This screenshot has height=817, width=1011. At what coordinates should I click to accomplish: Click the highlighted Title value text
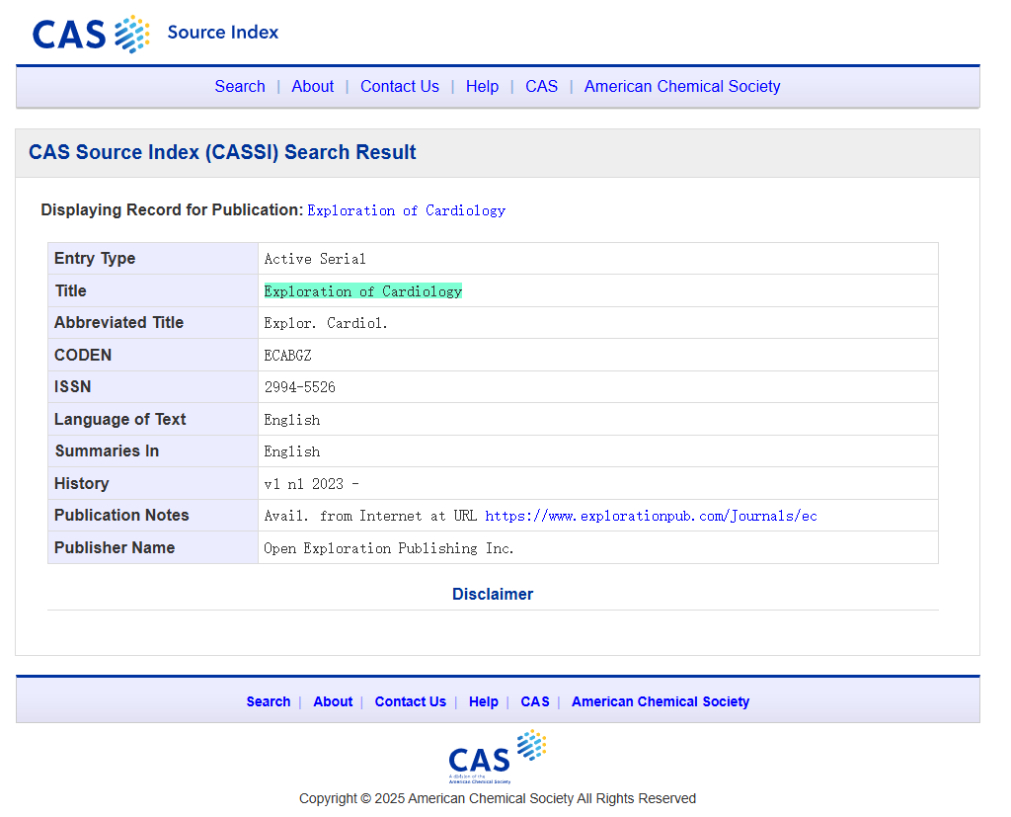tap(362, 291)
